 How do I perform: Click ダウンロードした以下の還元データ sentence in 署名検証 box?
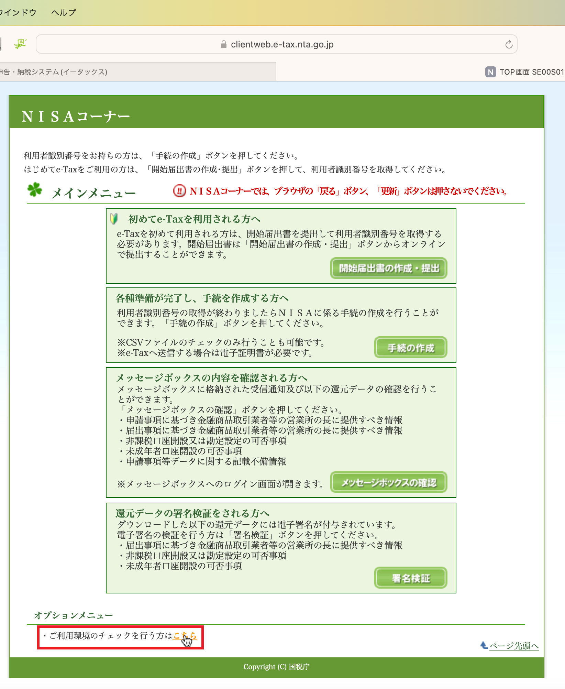click(257, 525)
